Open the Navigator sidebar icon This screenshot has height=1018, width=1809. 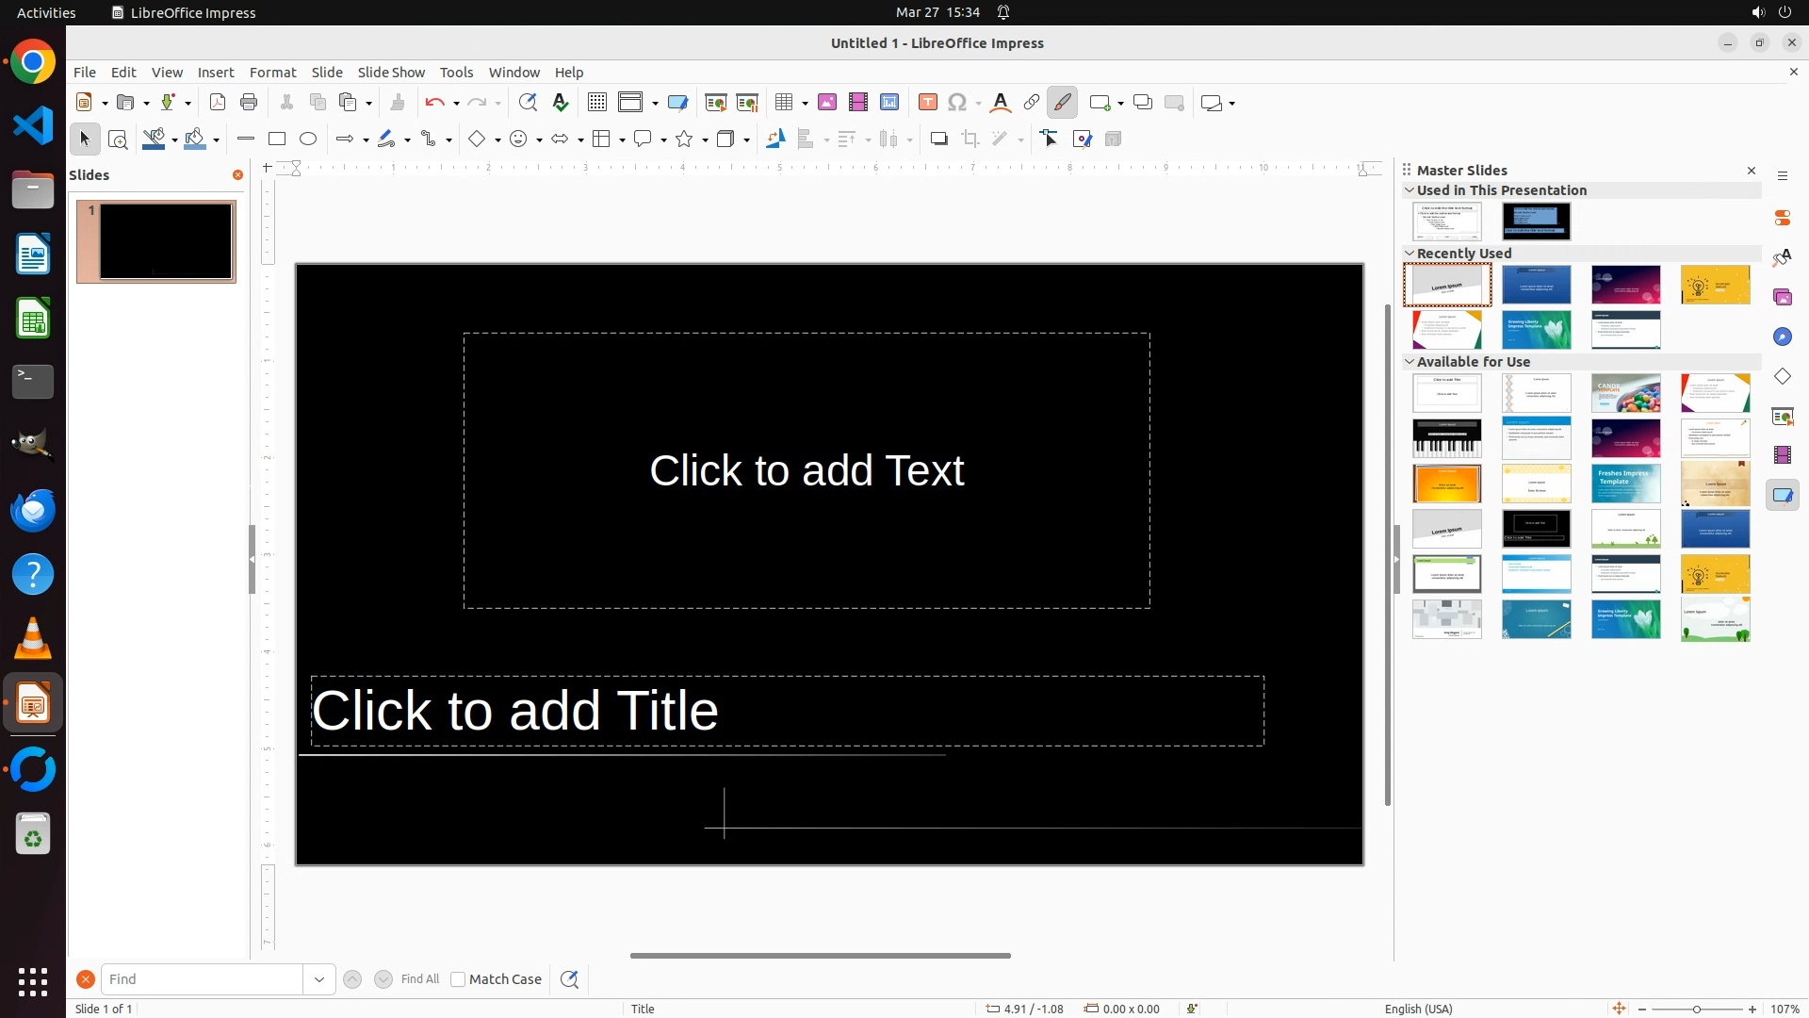[1783, 337]
